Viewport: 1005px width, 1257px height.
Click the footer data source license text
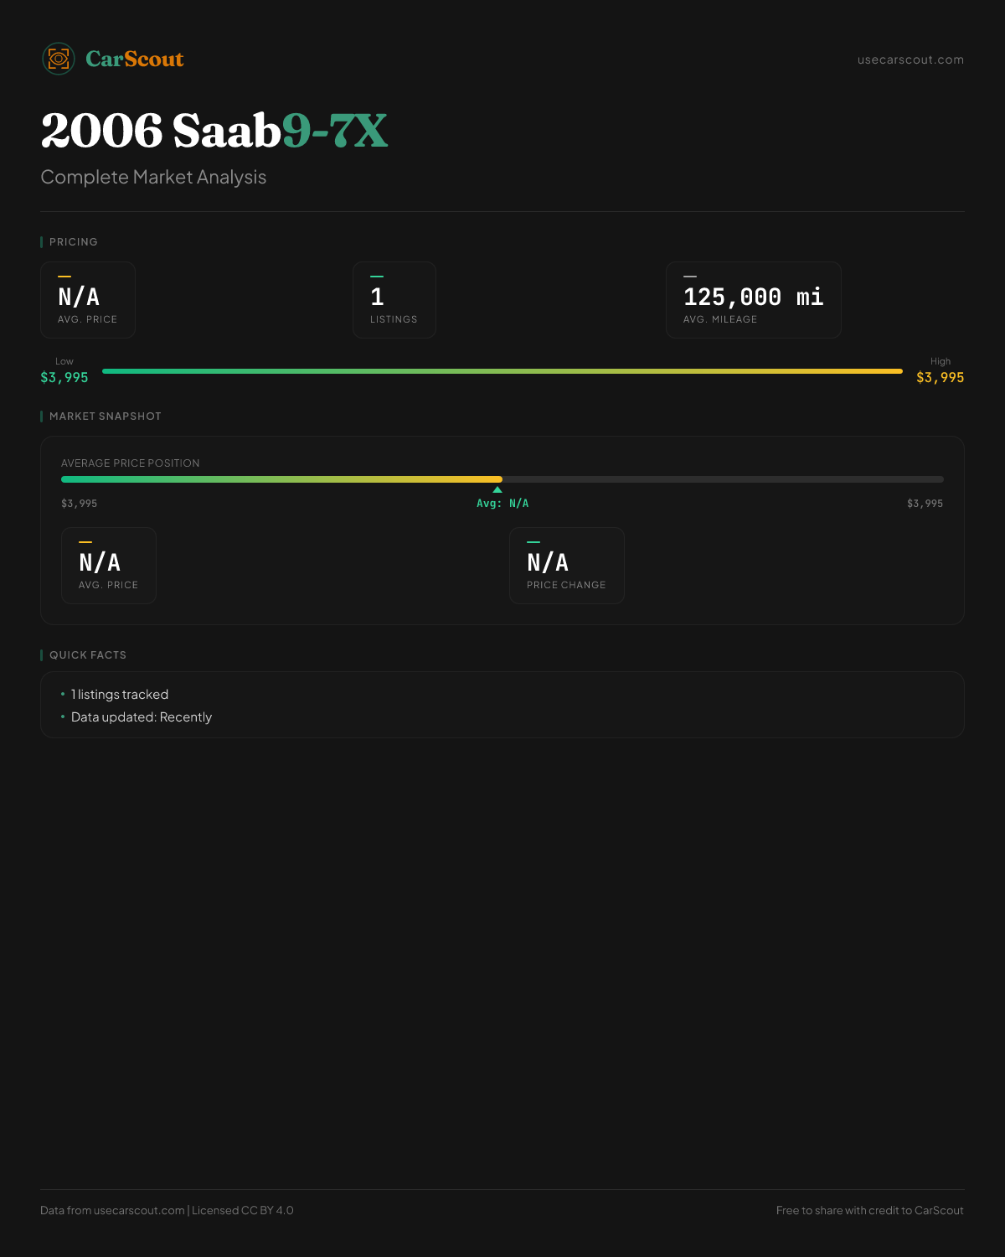[x=167, y=1210]
